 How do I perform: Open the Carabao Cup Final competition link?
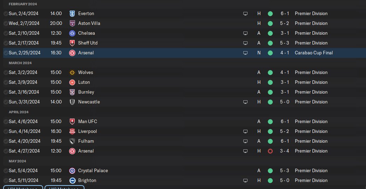[313, 53]
